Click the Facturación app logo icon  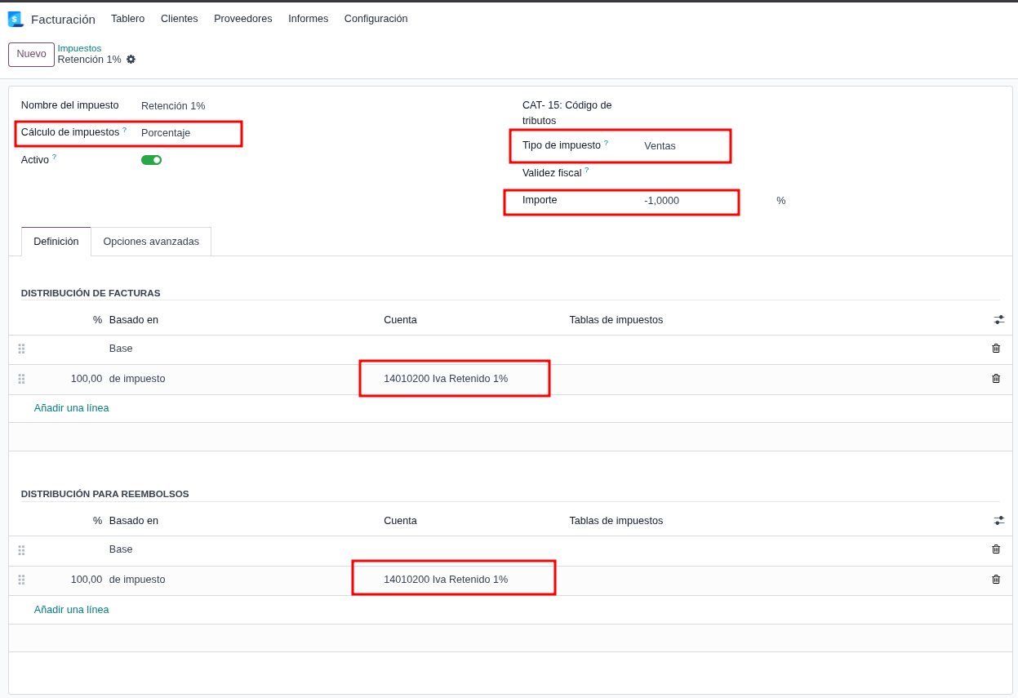click(16, 19)
